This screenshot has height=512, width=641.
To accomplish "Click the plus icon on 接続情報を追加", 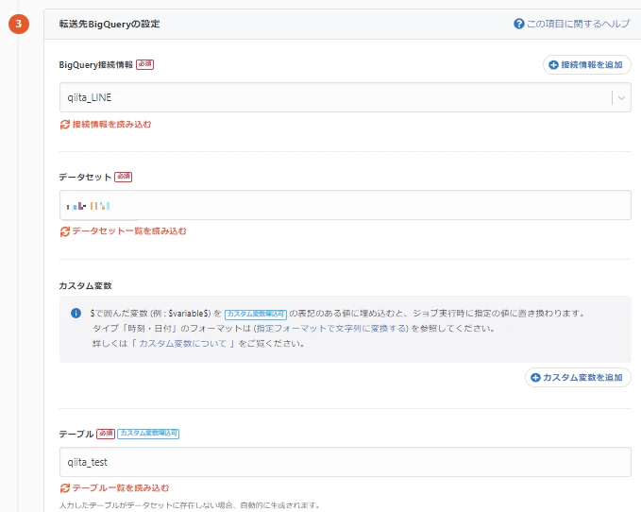I will [553, 64].
